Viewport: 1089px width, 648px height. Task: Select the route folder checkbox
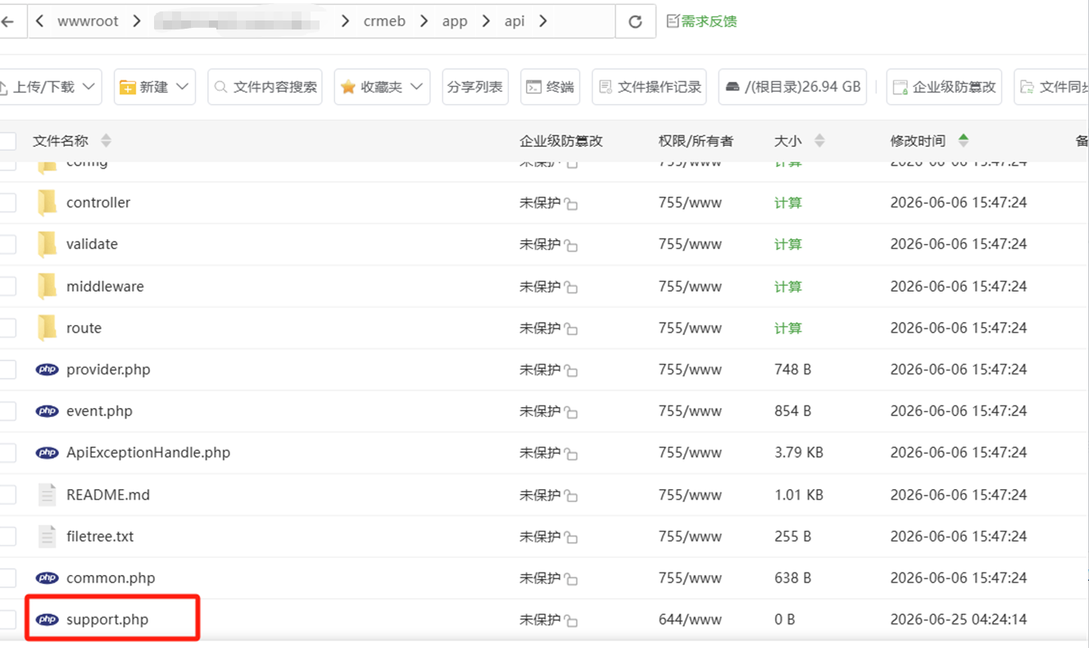(x=7, y=328)
